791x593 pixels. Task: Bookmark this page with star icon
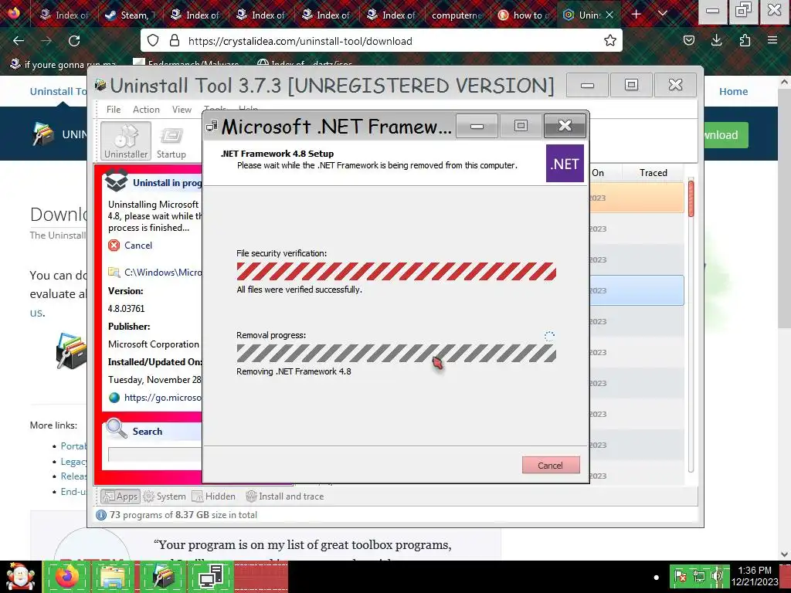[x=610, y=41]
